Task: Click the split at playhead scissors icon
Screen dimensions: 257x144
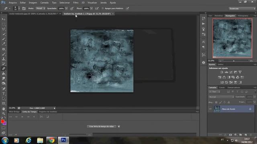Action: tap(41, 117)
